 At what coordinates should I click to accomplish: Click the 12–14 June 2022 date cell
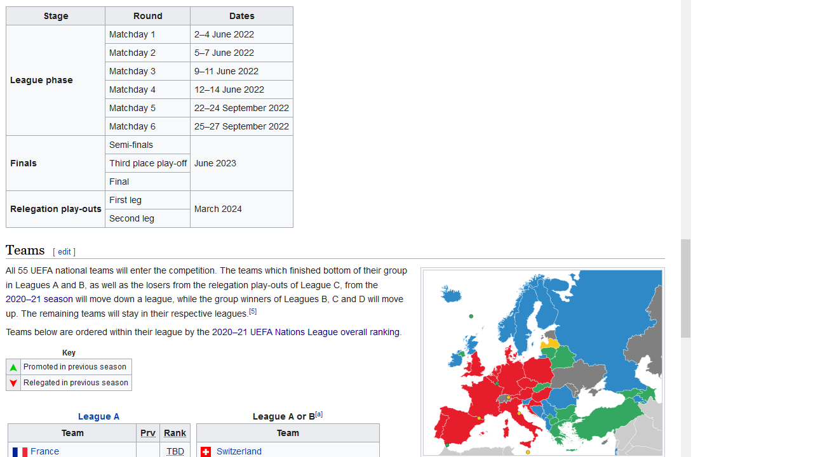point(241,89)
